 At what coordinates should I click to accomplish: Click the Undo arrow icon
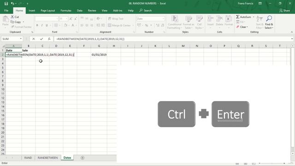(12, 3)
